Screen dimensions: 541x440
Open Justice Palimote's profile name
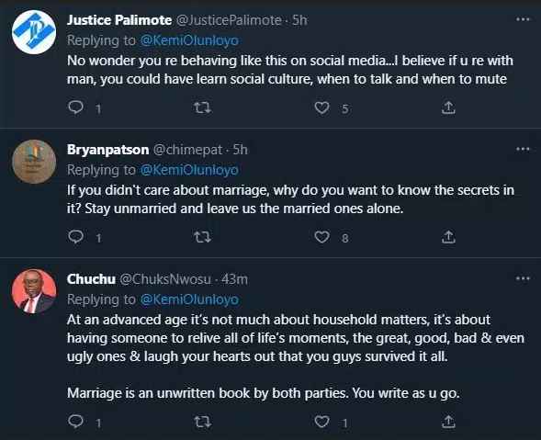119,20
